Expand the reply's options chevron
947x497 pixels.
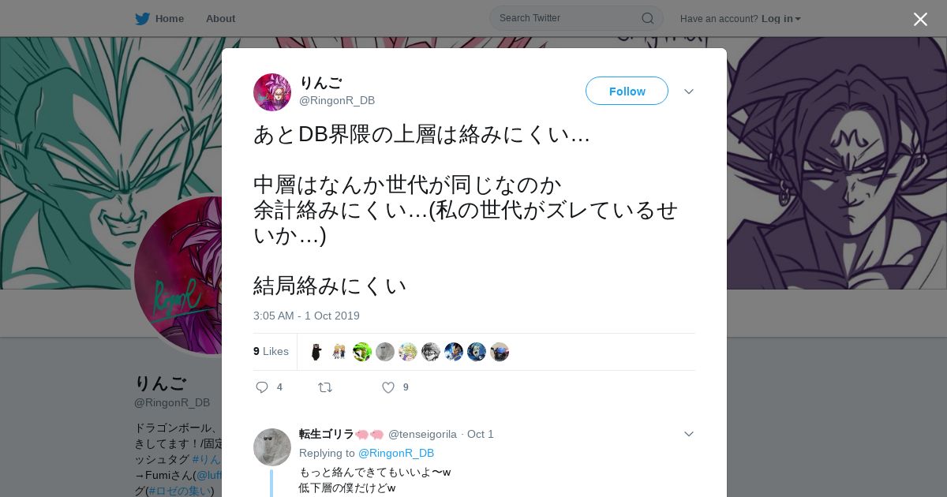689,434
